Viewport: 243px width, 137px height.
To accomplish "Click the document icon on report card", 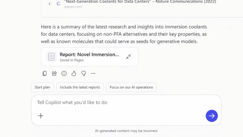I will (51, 57).
